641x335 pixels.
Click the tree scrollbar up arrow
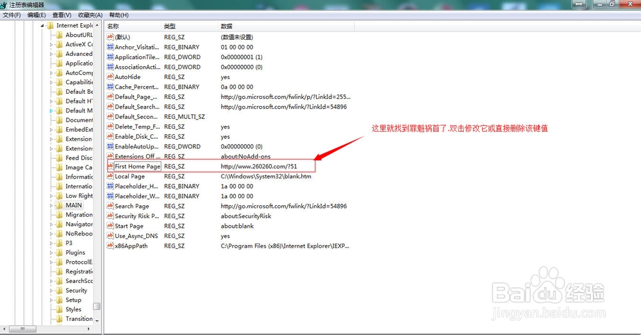pos(97,26)
